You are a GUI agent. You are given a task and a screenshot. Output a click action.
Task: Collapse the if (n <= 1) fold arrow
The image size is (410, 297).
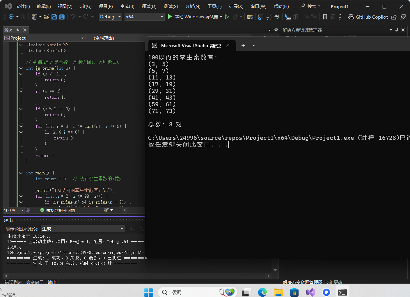(21, 74)
